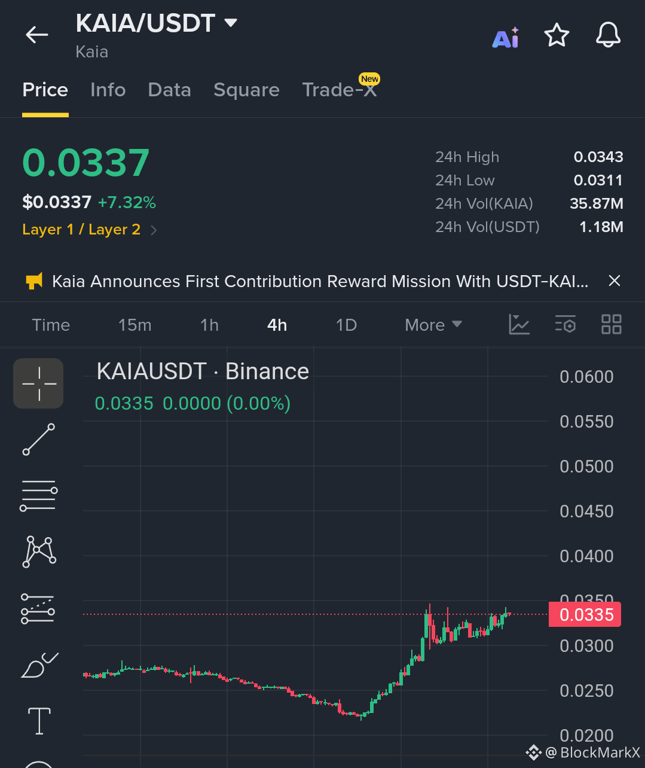Image resolution: width=645 pixels, height=768 pixels.
Task: Select the 15m chart interval
Action: [x=135, y=325]
